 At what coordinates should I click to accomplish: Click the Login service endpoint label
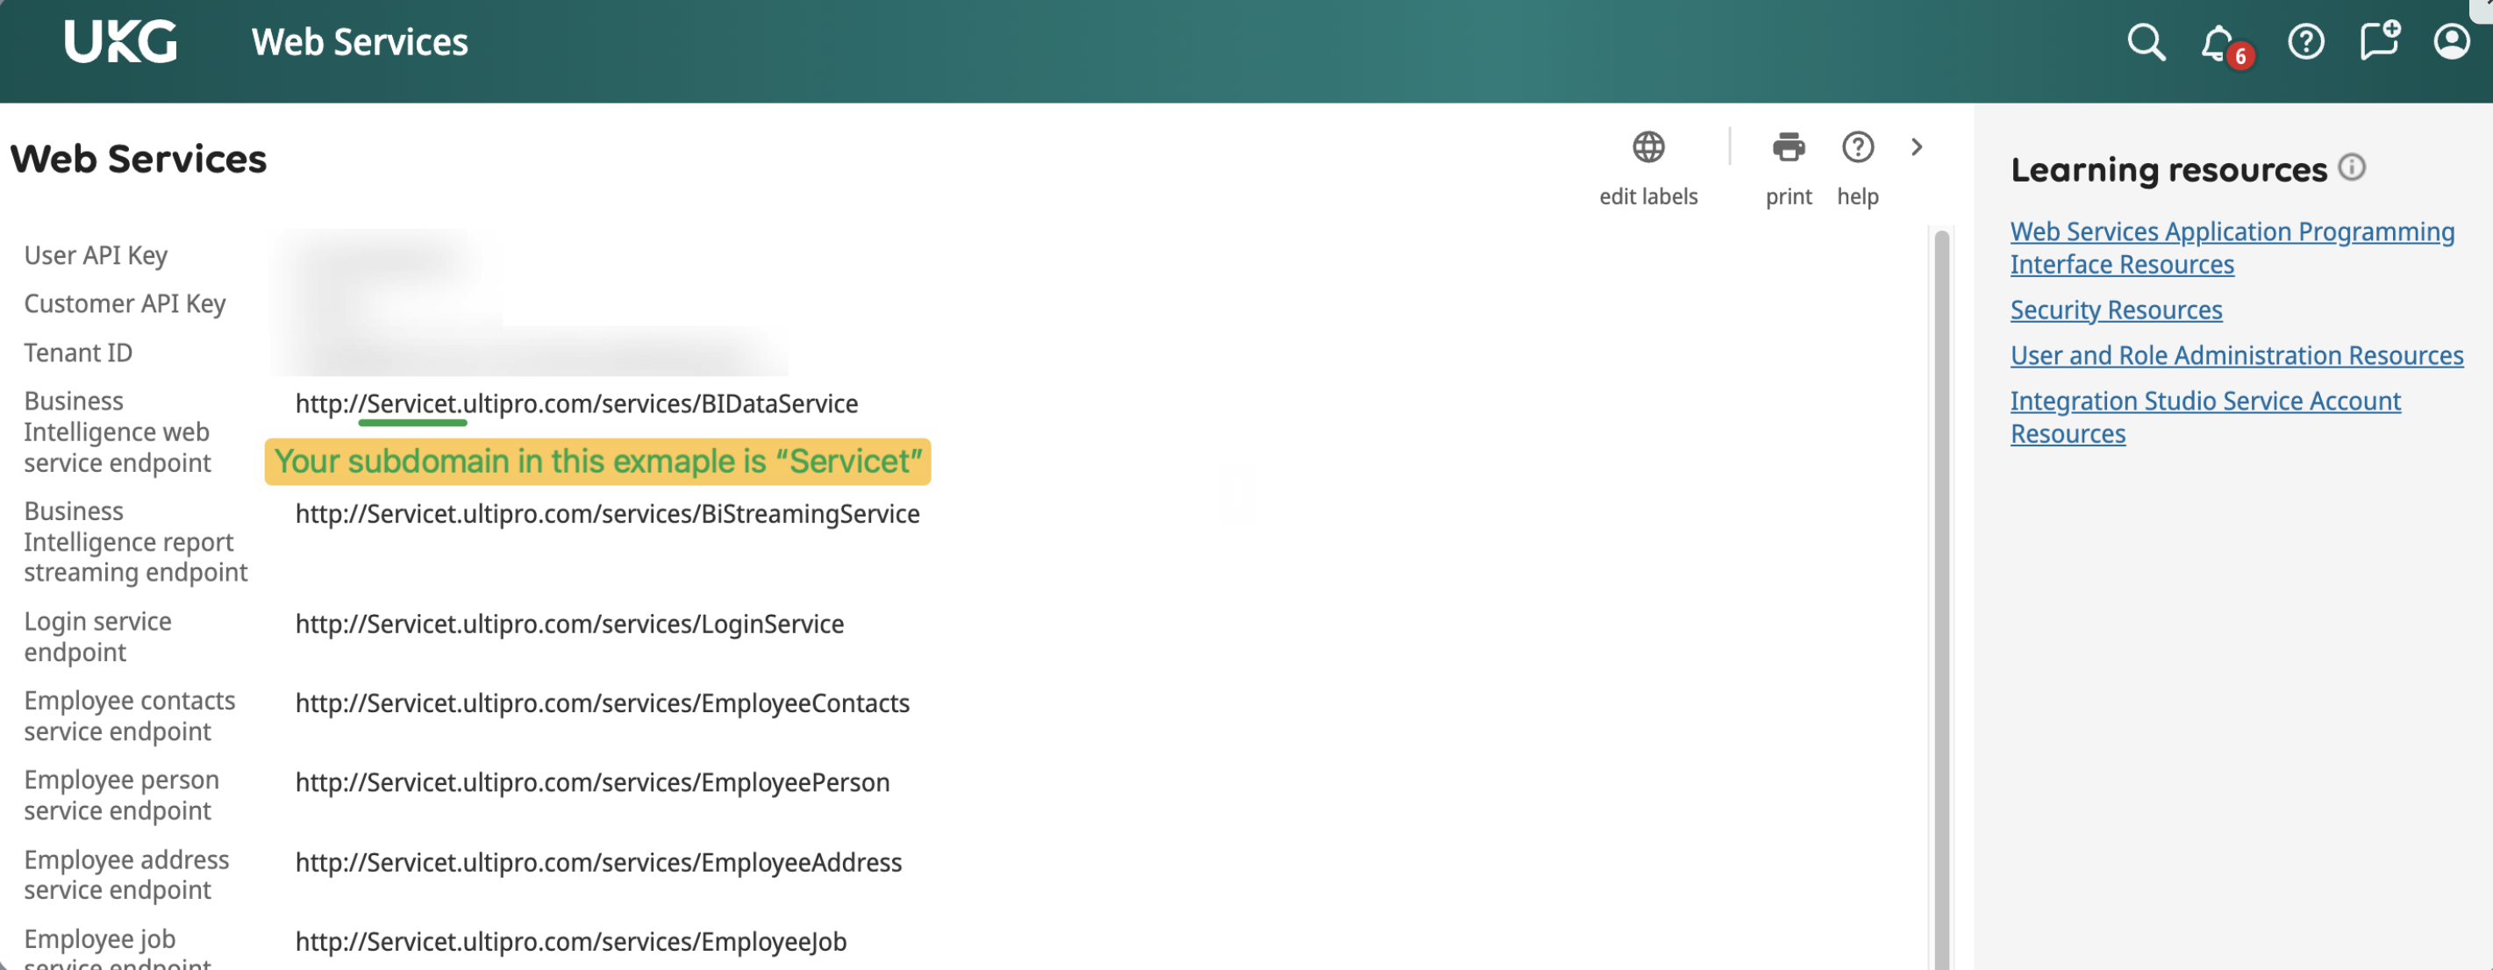click(97, 637)
